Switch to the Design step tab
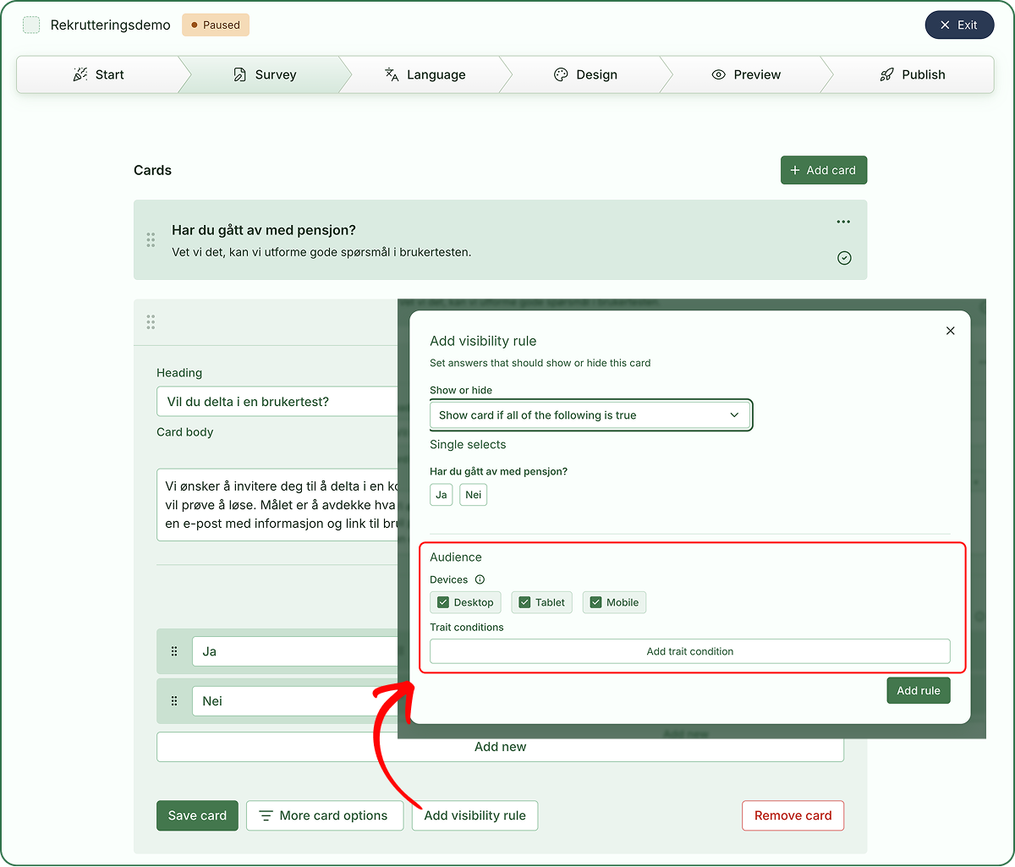This screenshot has width=1015, height=867. [x=585, y=74]
